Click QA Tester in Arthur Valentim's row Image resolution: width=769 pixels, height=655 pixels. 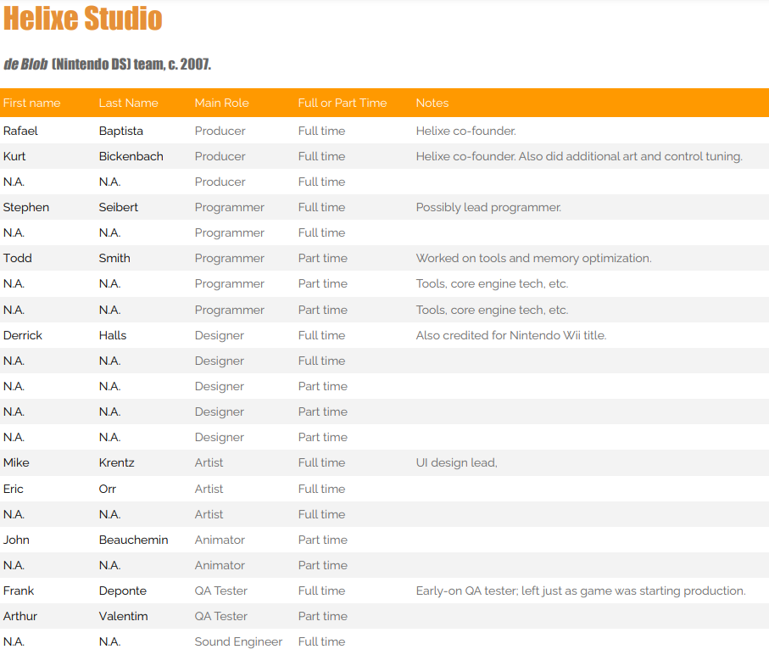[220, 617]
